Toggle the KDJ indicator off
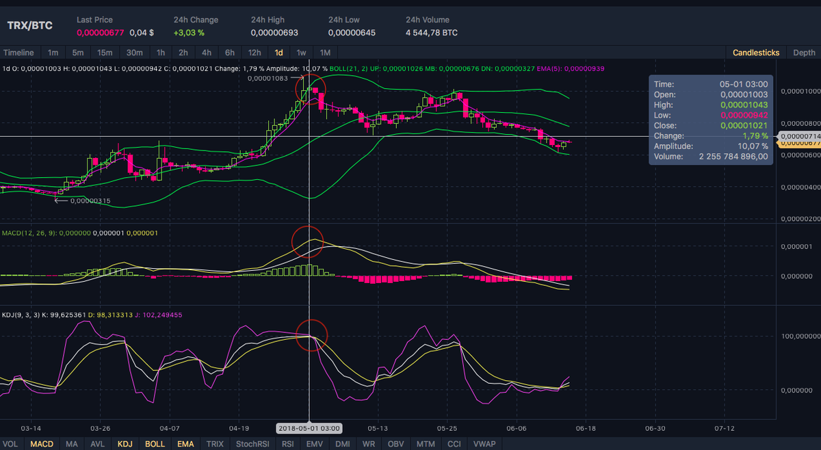Image resolution: width=821 pixels, height=450 pixels. coord(127,444)
